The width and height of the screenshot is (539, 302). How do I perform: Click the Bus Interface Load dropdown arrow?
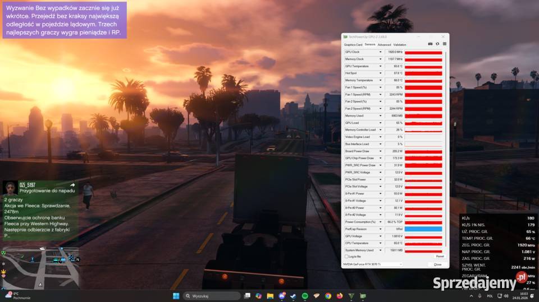380,144
